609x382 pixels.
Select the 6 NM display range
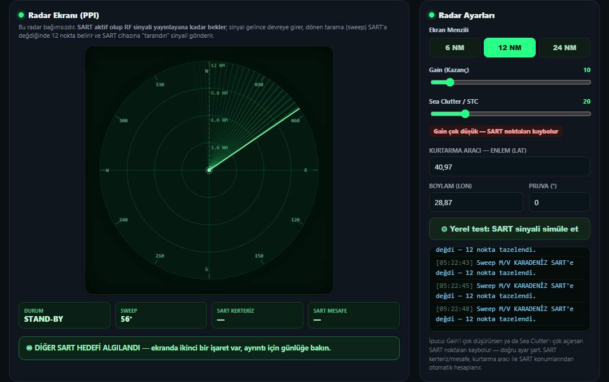[454, 48]
